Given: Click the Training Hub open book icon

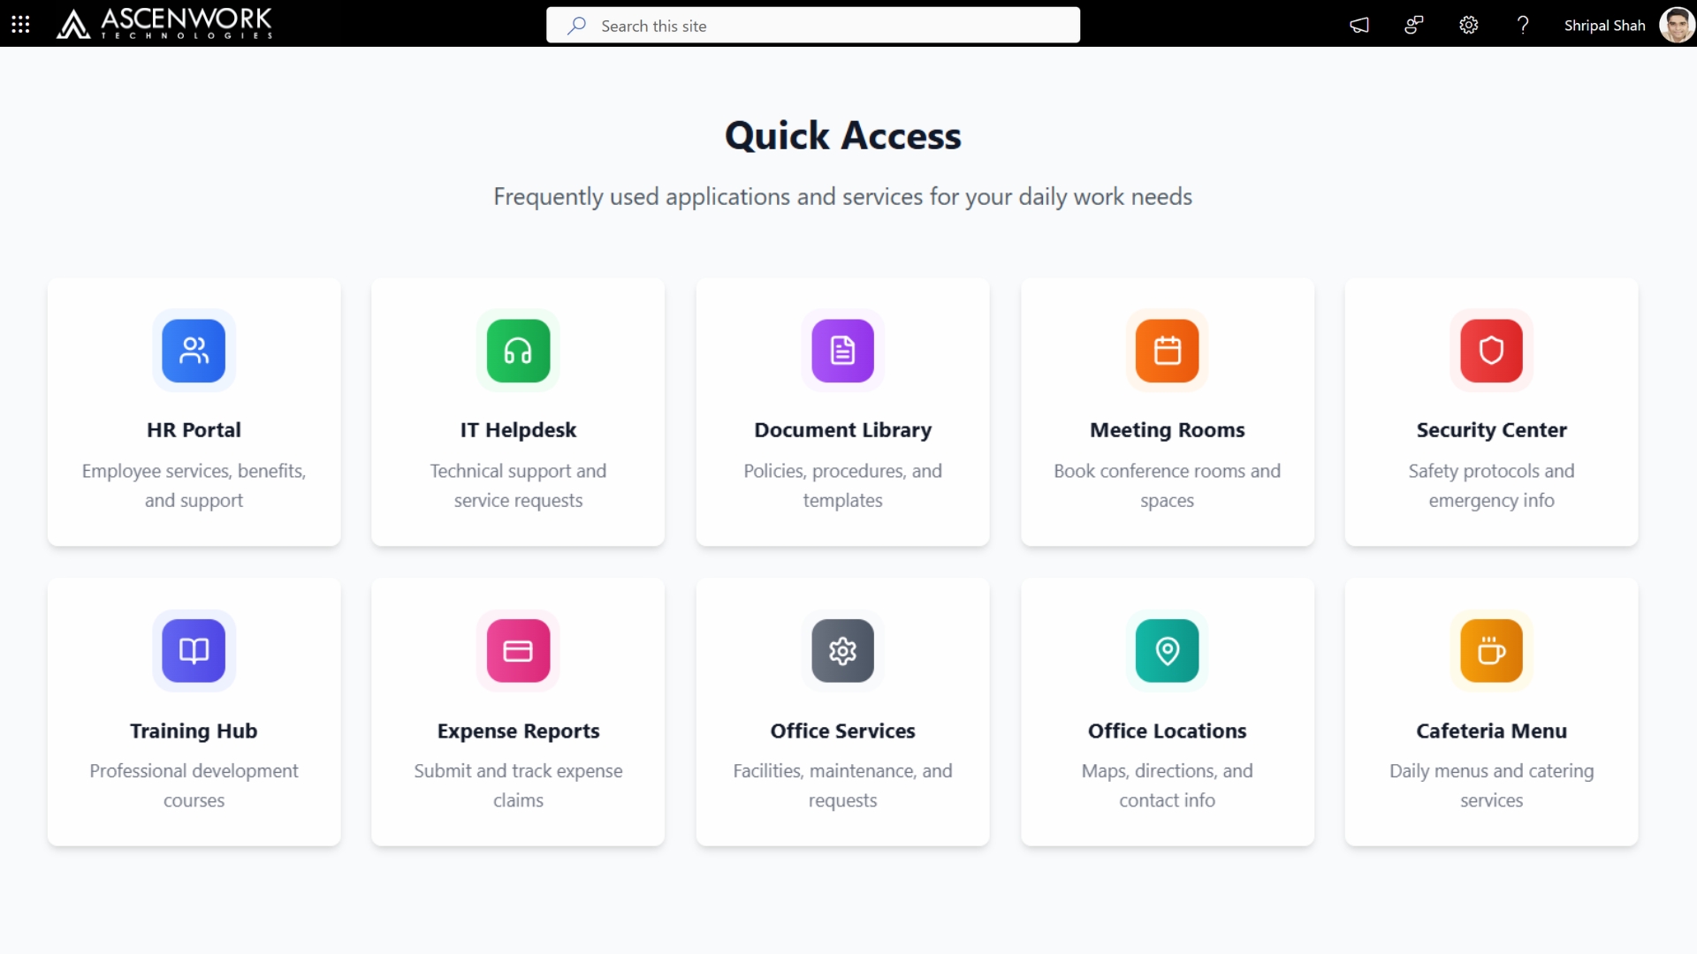Looking at the screenshot, I should coord(194,651).
